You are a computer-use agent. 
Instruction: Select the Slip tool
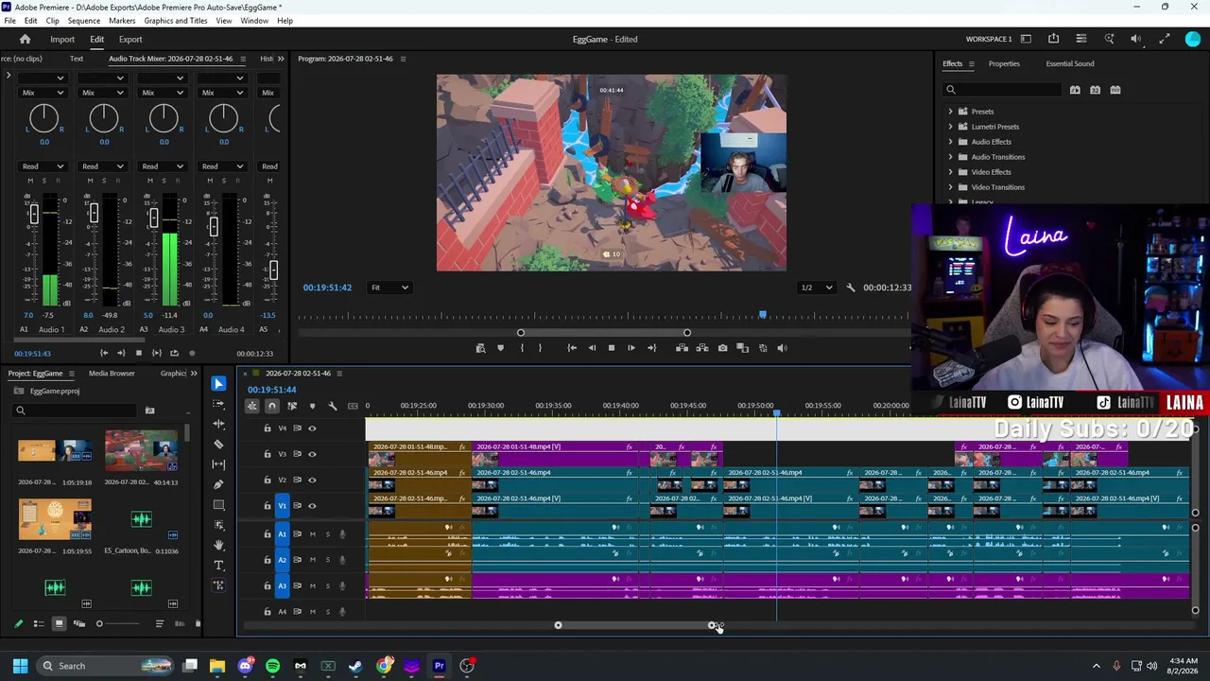pyautogui.click(x=218, y=463)
